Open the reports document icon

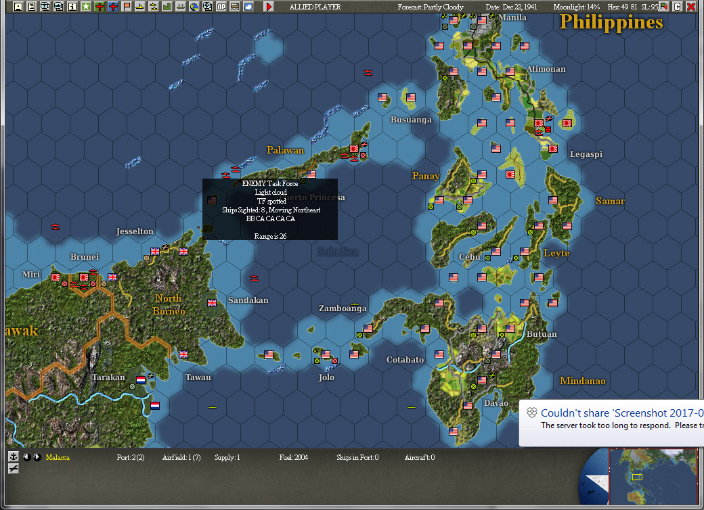pos(31,6)
